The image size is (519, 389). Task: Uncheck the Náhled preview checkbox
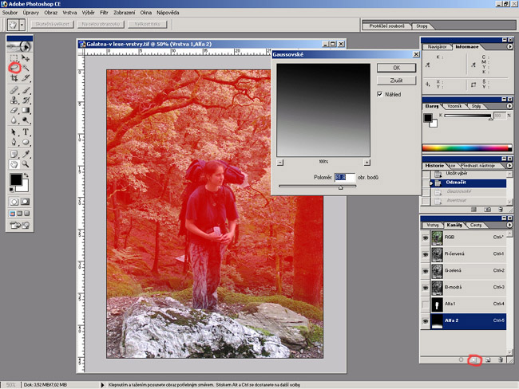381,94
